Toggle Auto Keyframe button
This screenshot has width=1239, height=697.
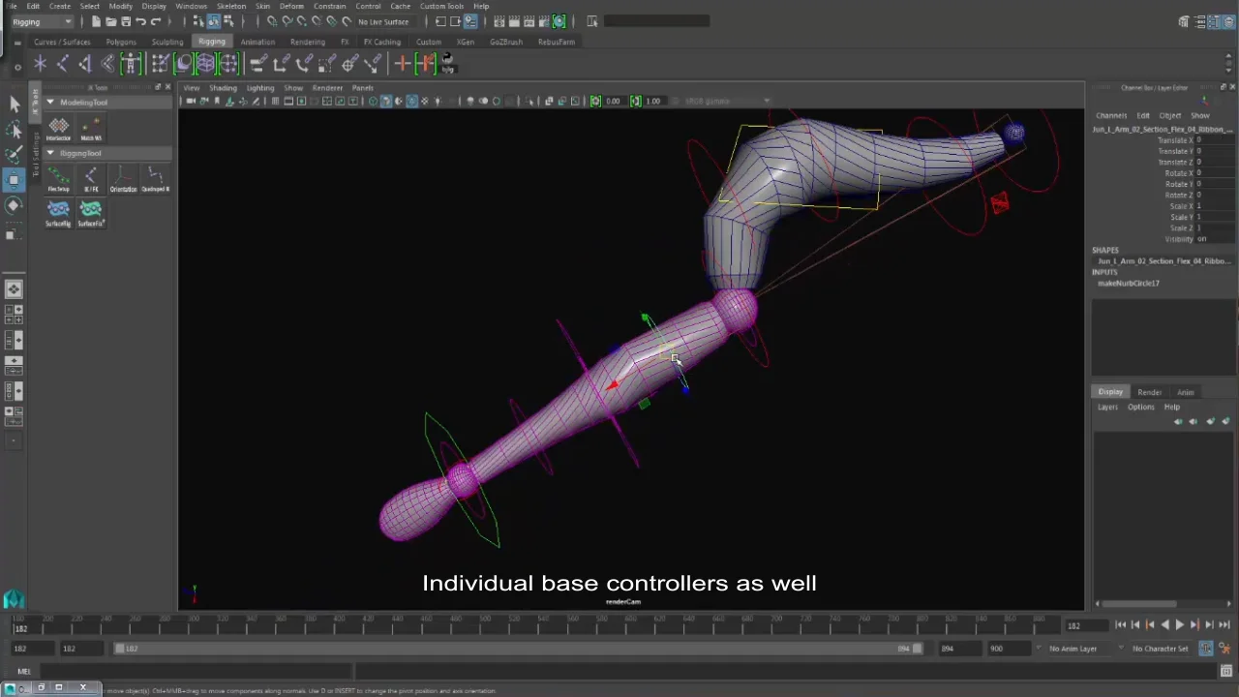tap(1206, 649)
